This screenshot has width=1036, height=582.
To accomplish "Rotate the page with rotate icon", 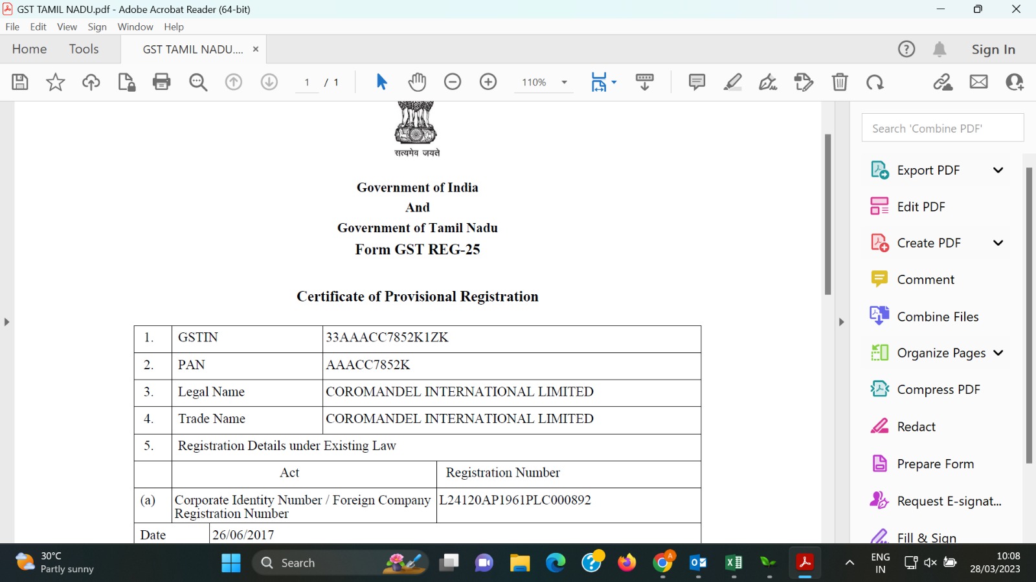I will point(875,82).
